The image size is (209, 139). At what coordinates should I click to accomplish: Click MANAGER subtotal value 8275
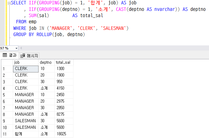[x=64, y=114]
